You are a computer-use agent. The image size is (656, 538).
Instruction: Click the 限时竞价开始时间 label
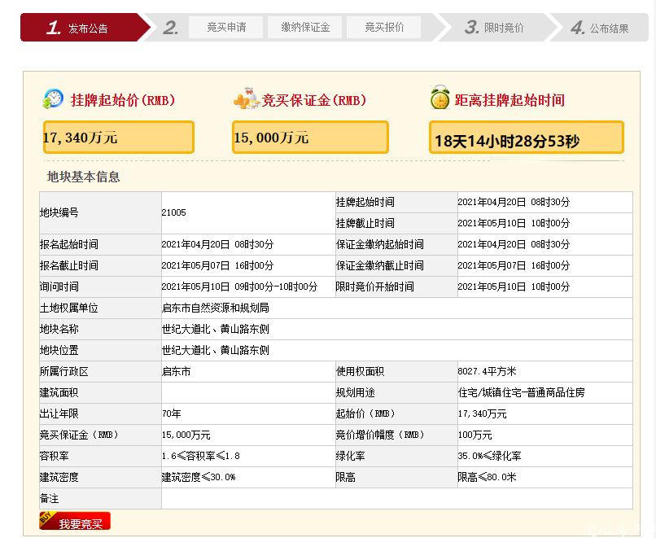pyautogui.click(x=375, y=287)
